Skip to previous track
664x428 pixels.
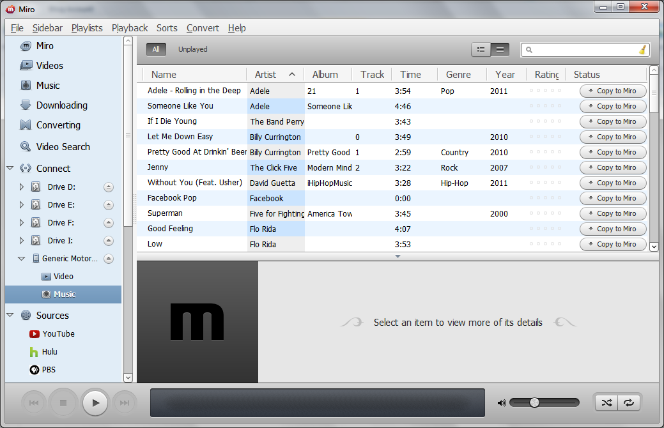coord(34,402)
